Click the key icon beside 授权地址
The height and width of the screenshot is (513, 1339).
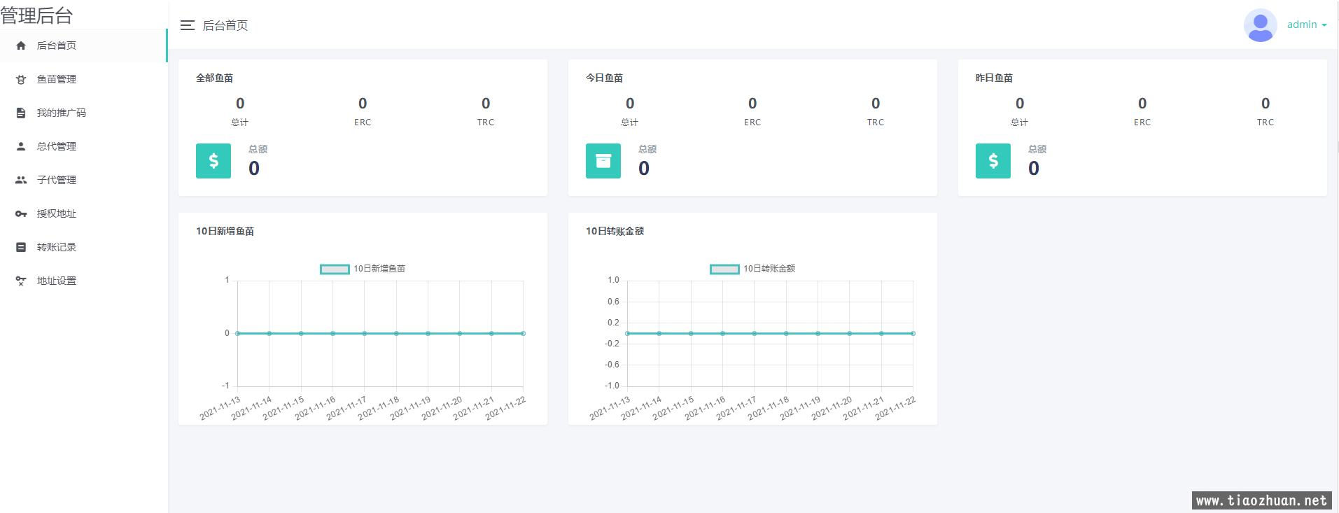21,213
